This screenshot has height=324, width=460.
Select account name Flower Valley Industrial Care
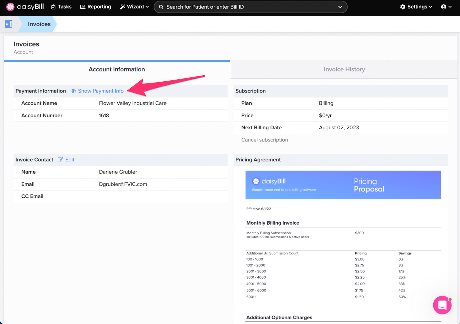(x=133, y=103)
